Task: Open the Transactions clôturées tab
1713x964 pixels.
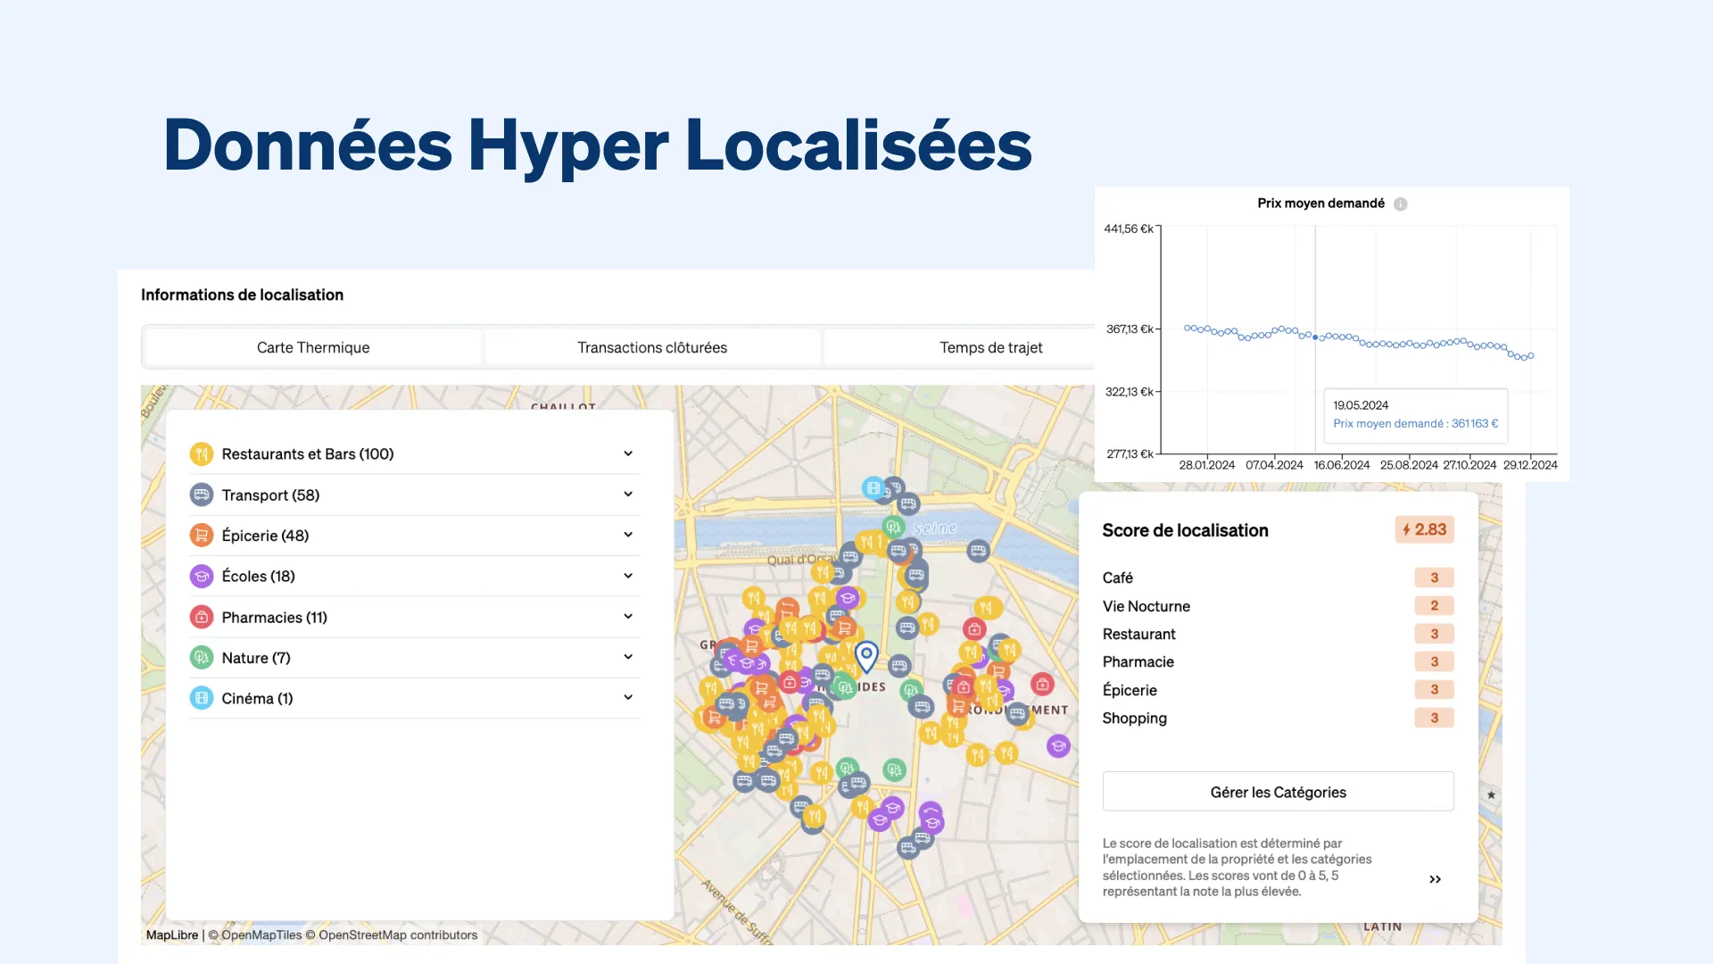Action: 652,347
